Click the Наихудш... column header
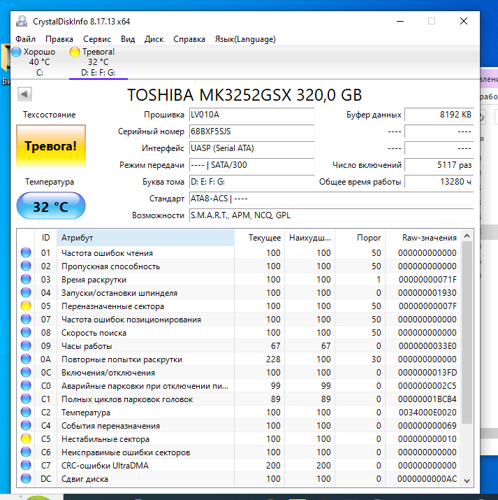498x500 pixels. (309, 238)
